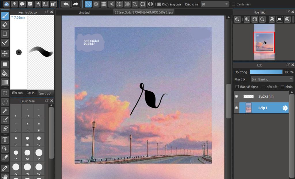Click the cloud icon in top toolbar
Image resolution: width=295 pixels, height=179 pixels.
pyautogui.click(x=7, y=4)
